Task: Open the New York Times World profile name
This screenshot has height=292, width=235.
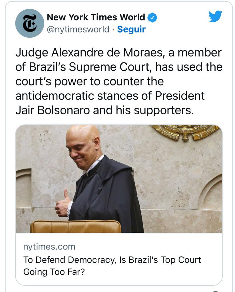Action: 96,17
